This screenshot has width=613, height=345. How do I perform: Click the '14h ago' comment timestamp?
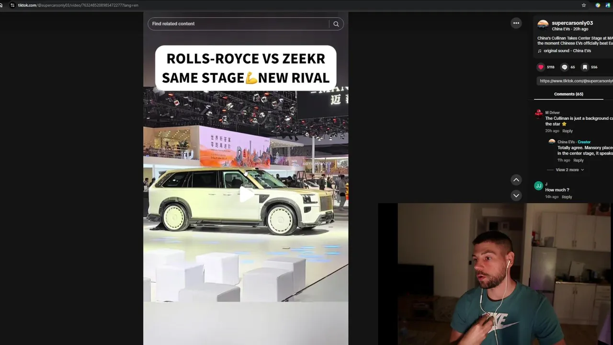click(552, 197)
